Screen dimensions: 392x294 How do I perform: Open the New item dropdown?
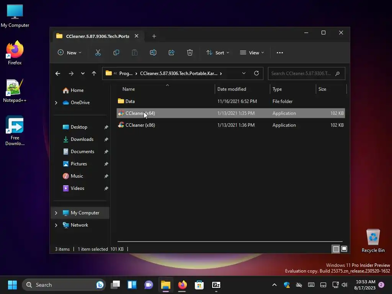70,53
